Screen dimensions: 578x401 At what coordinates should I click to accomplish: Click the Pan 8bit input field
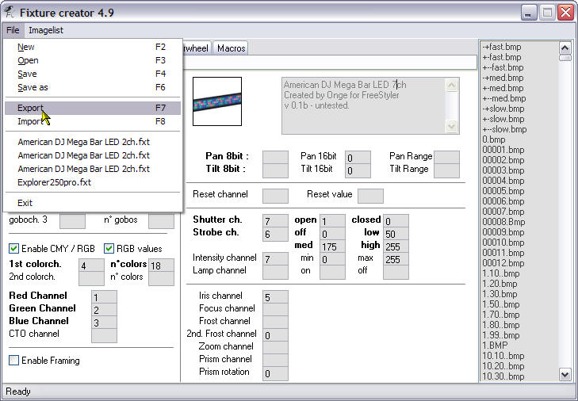click(x=275, y=158)
